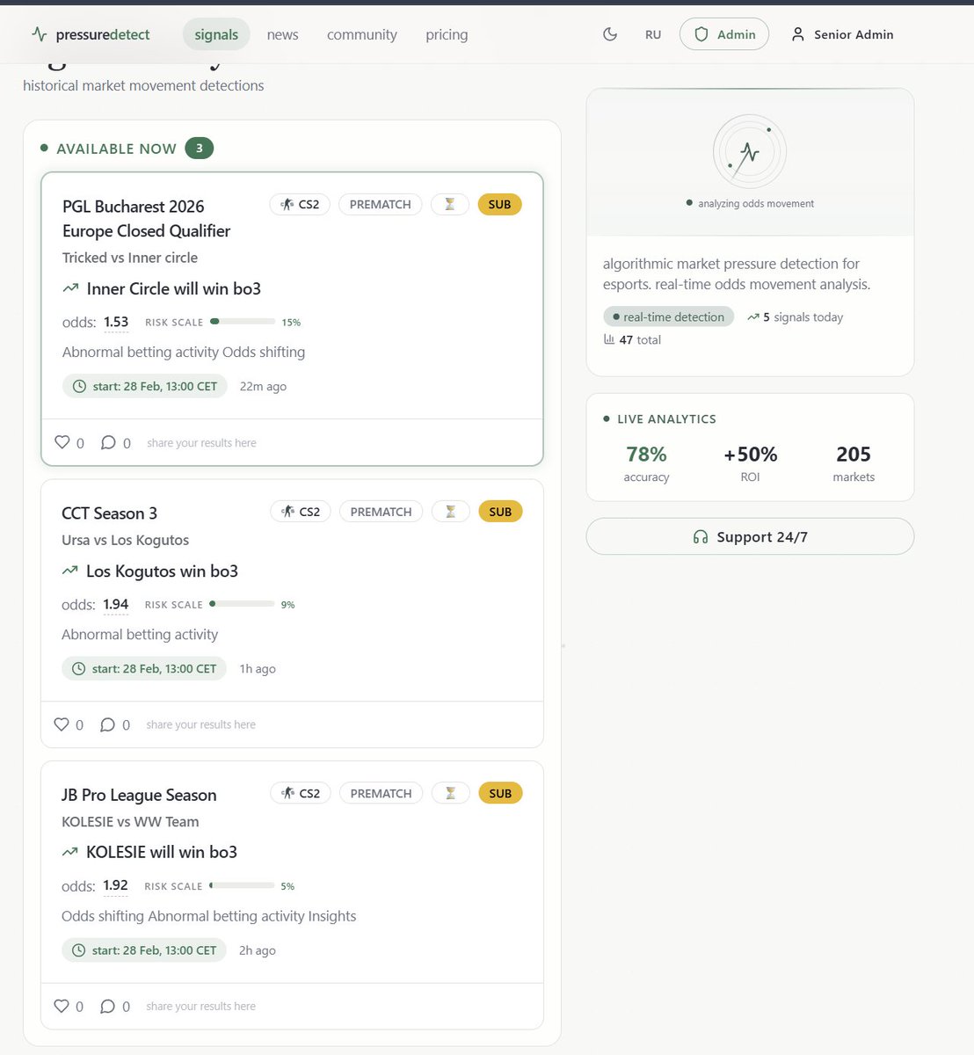Click PREMATCH badge on JB Pro League card

click(381, 793)
